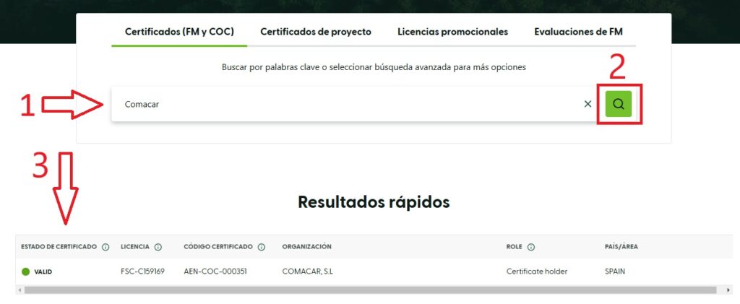
Task: Click info icon beside Código Certificado
Action: (262, 247)
